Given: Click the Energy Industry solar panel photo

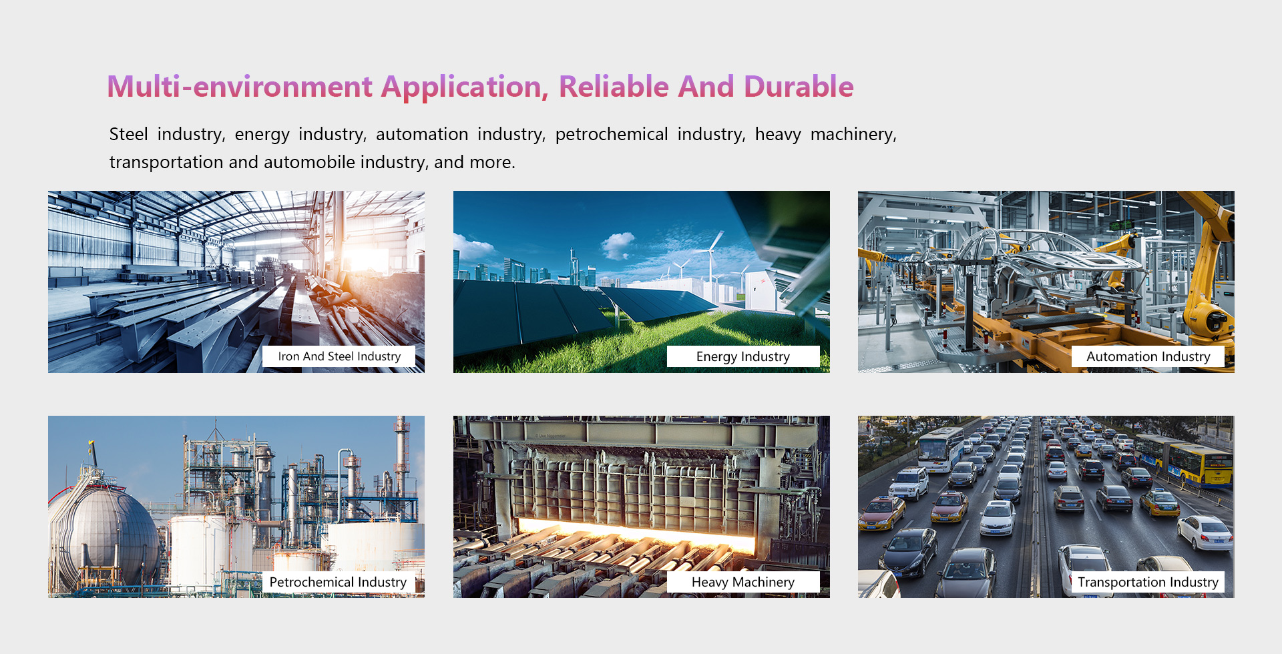Looking at the screenshot, I should coord(641,282).
